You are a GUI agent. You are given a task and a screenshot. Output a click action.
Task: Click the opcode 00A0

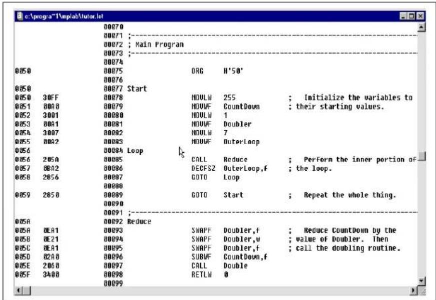[51, 106]
